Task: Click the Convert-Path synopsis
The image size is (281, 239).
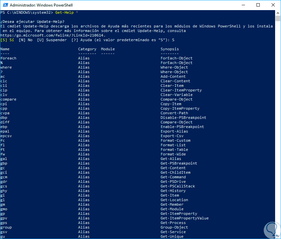Action: (174, 113)
